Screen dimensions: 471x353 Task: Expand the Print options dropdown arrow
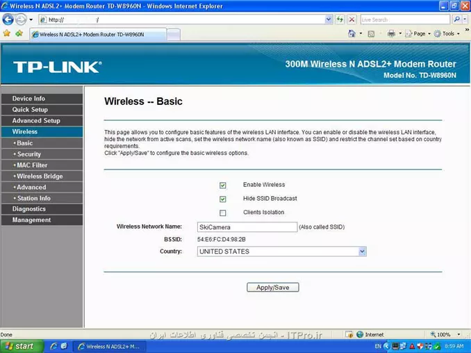[x=400, y=33]
